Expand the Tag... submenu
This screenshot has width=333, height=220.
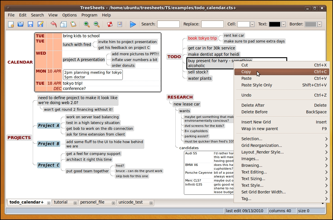tap(282, 199)
